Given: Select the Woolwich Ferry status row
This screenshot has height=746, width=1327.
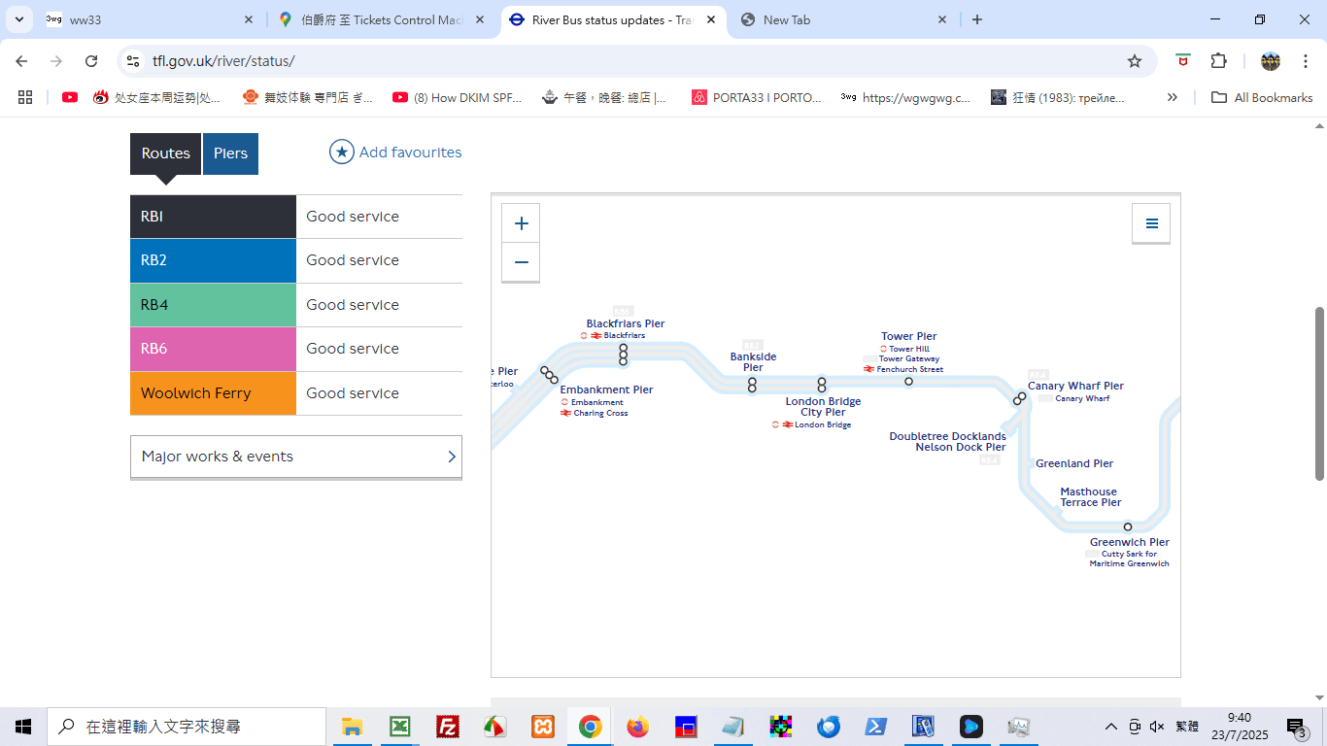Looking at the screenshot, I should [296, 393].
